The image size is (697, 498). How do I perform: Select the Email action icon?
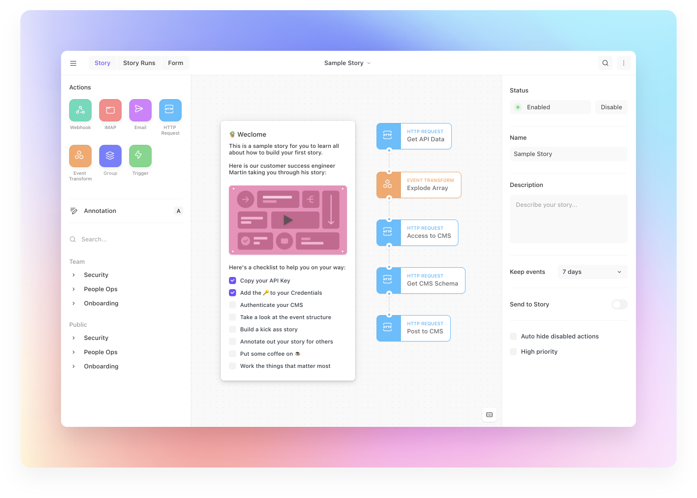point(140,110)
